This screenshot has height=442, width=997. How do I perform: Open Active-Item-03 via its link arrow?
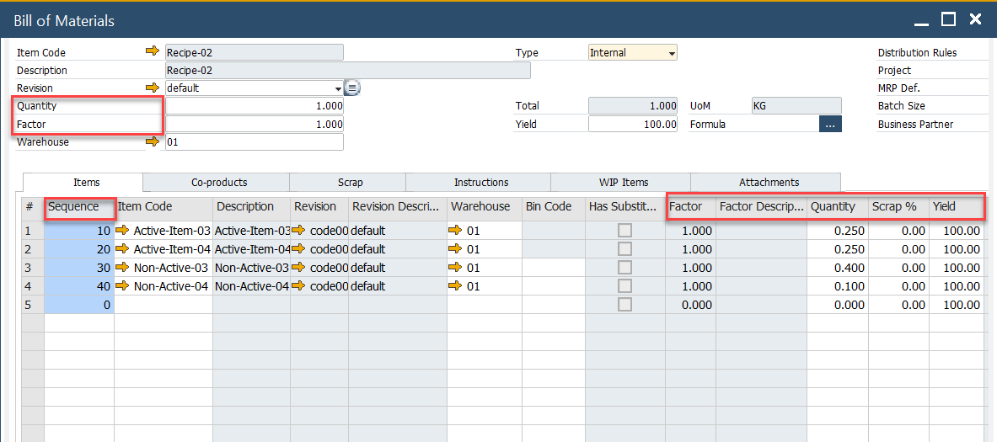pyautogui.click(x=123, y=231)
